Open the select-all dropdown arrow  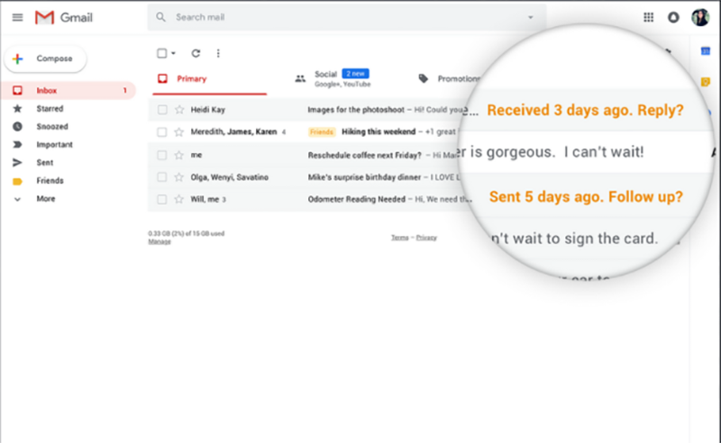click(x=173, y=53)
